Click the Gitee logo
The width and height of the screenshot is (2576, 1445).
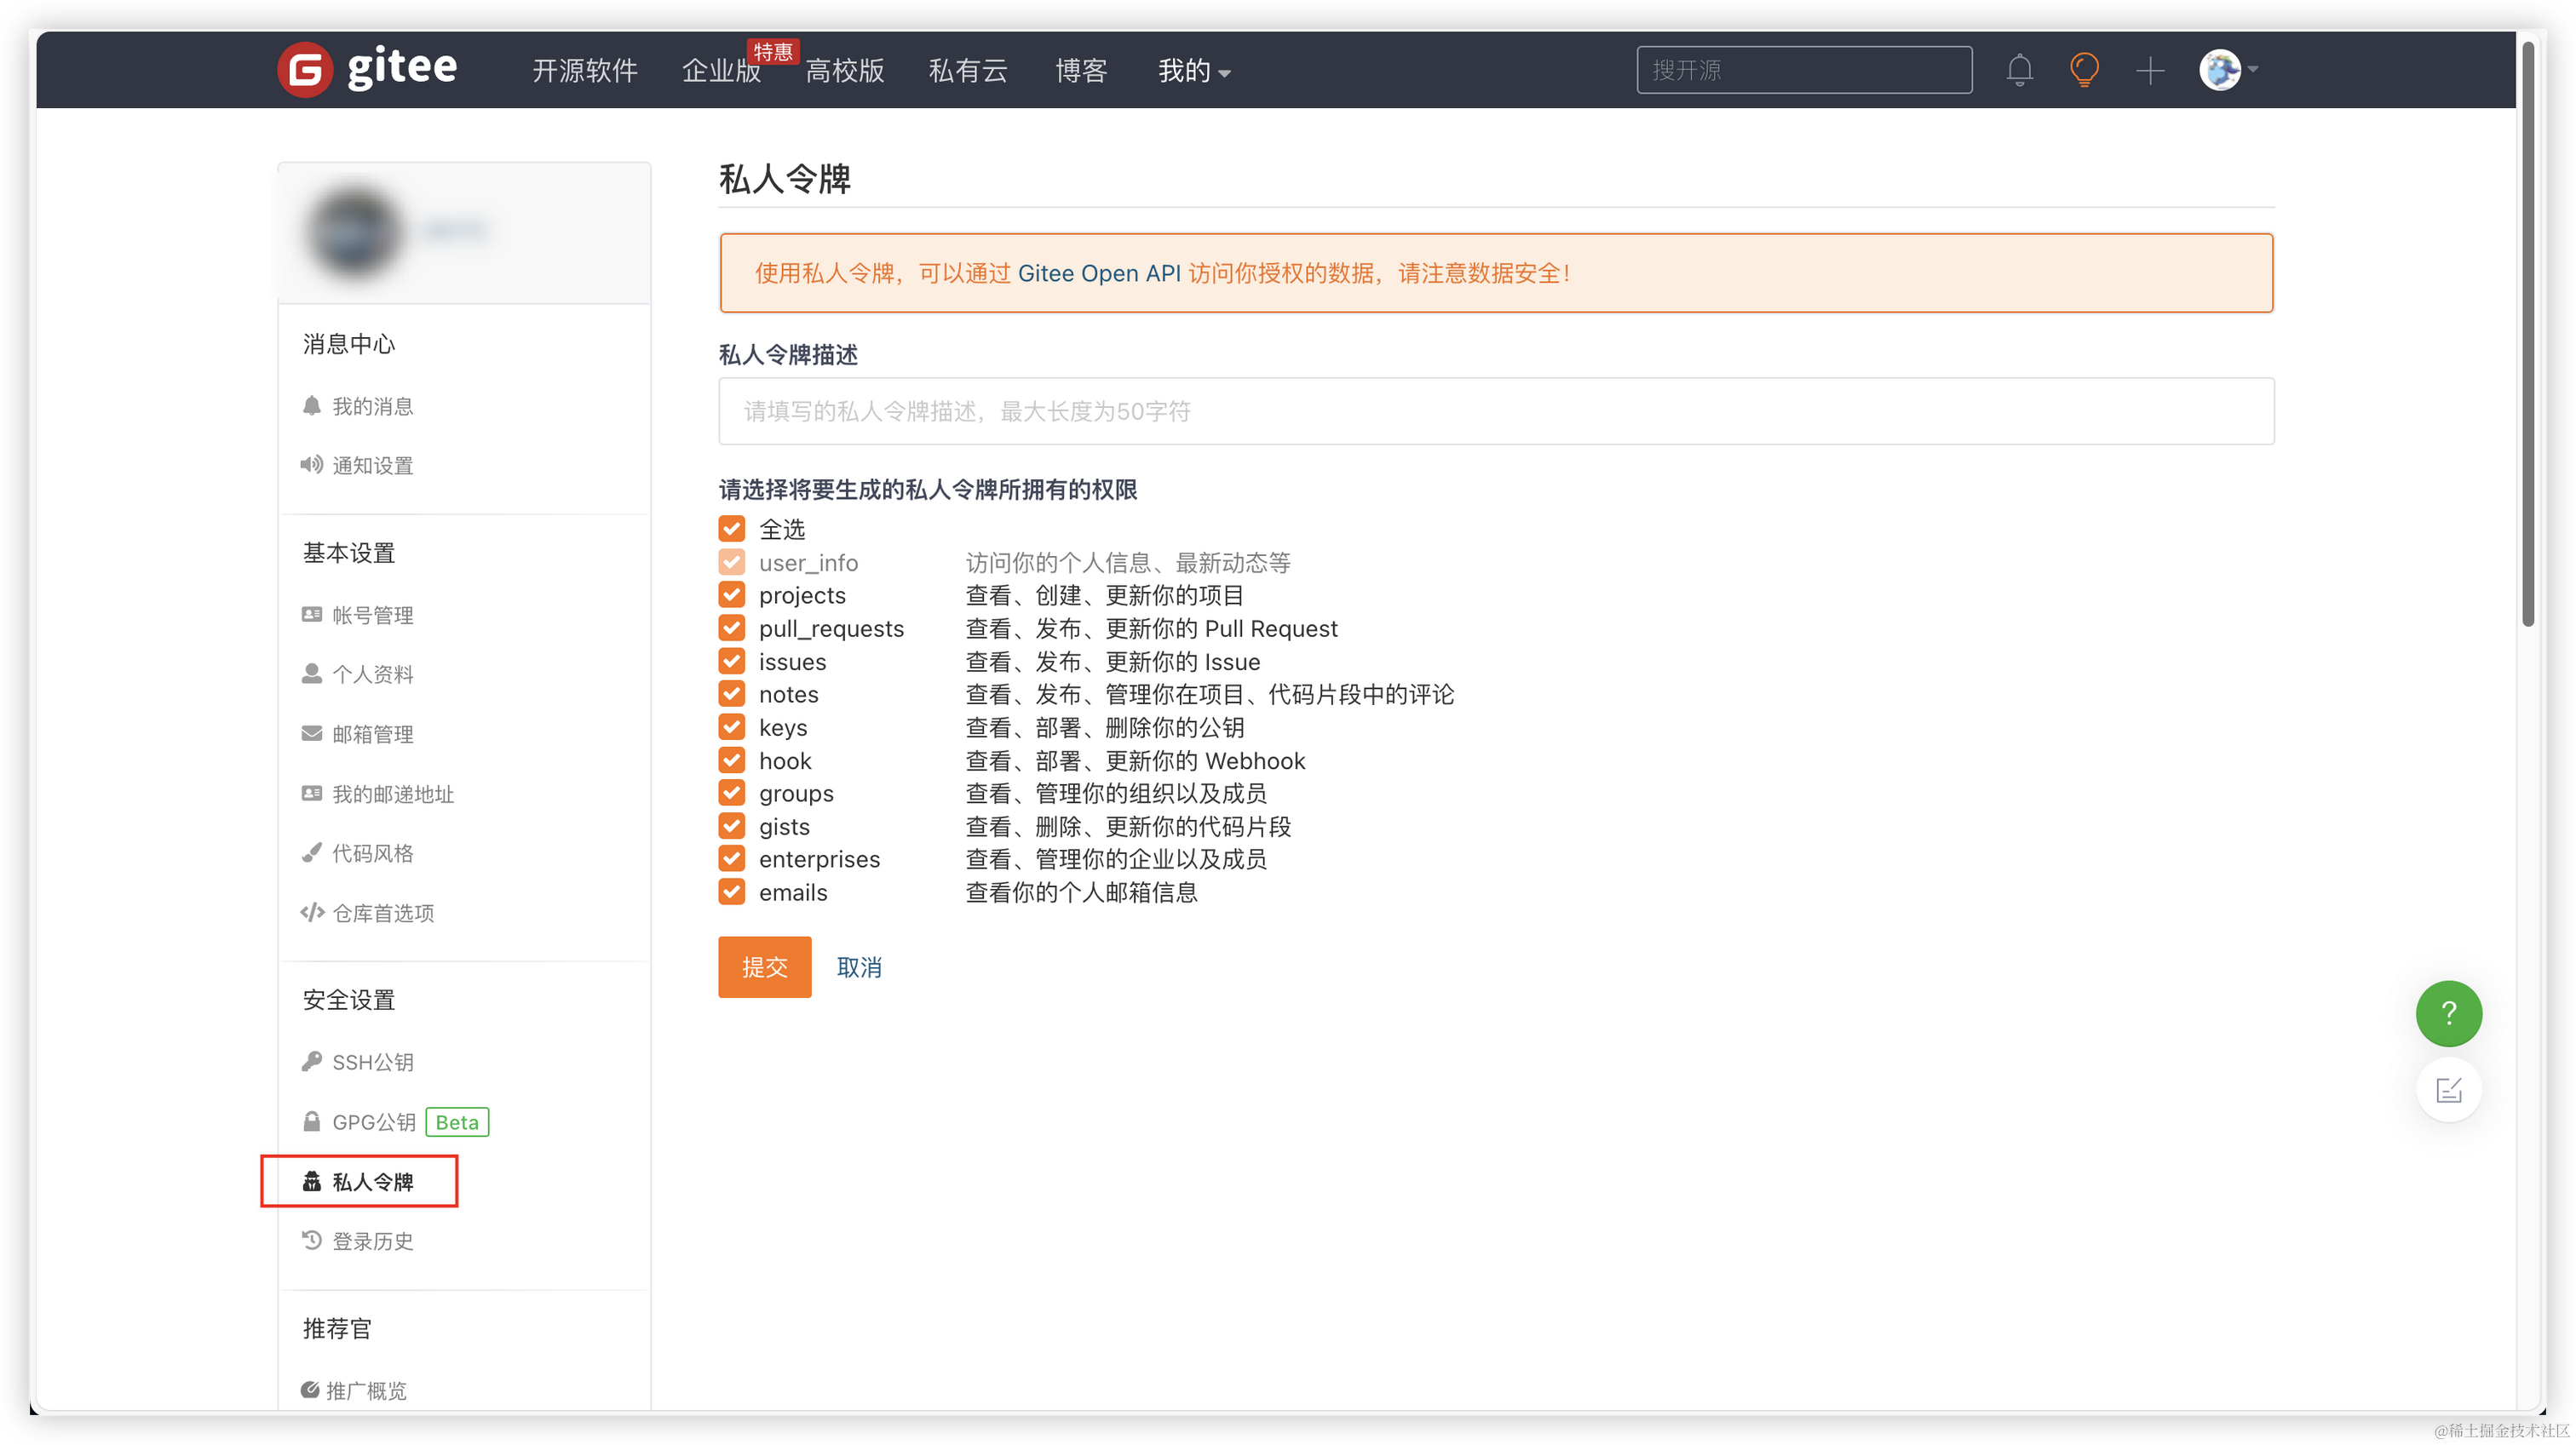[x=367, y=69]
